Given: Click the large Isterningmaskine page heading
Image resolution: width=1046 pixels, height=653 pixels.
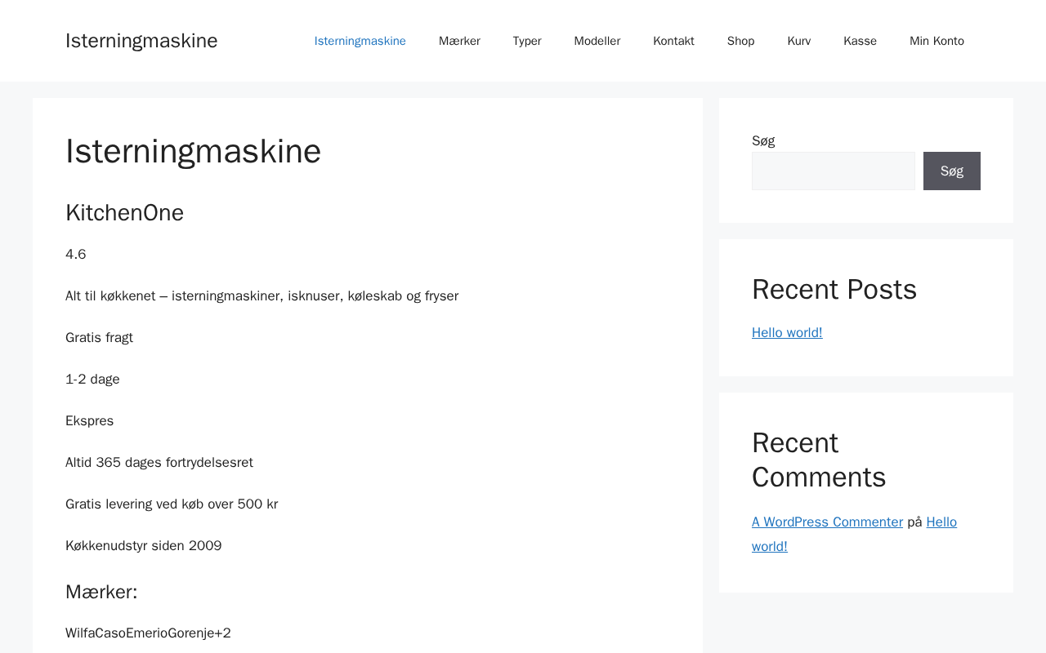Looking at the screenshot, I should pyautogui.click(x=193, y=151).
